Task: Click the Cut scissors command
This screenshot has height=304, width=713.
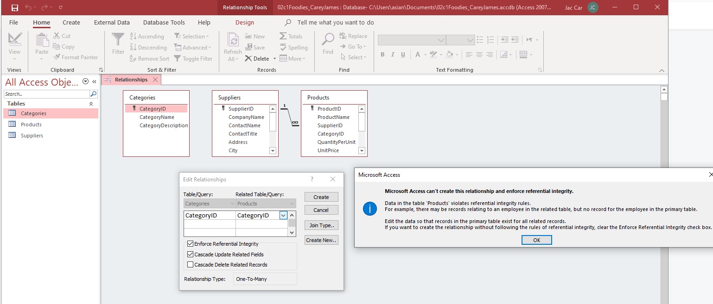Action: 62,36
